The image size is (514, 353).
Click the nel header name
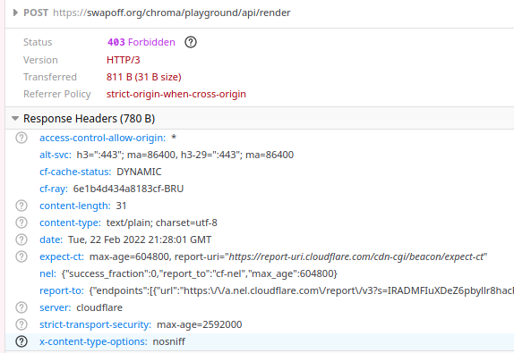(47, 273)
